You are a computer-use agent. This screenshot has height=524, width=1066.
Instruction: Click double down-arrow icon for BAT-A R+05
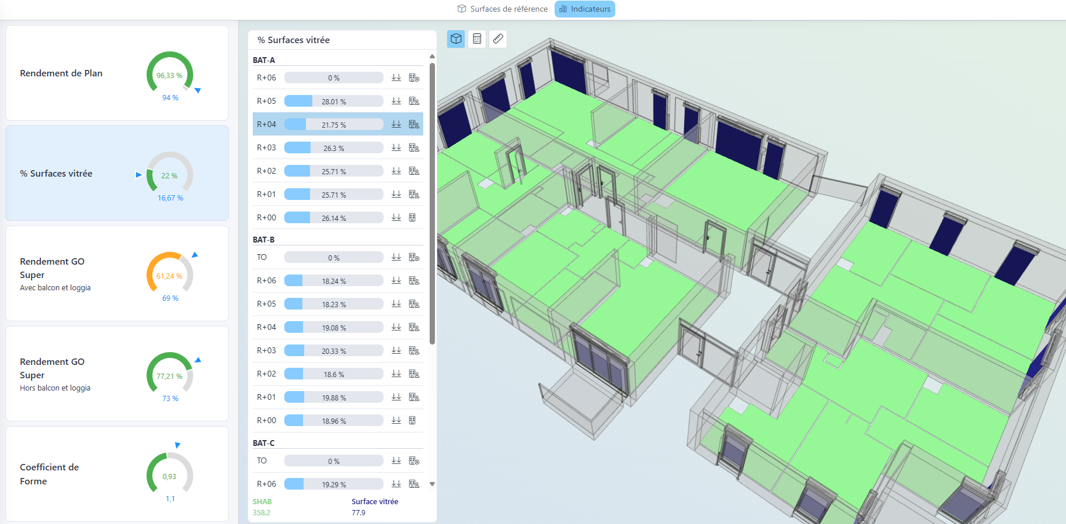[x=396, y=101]
